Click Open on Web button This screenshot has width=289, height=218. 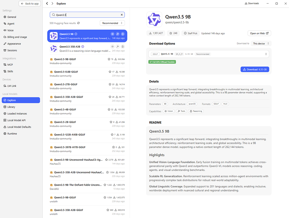click(x=259, y=33)
